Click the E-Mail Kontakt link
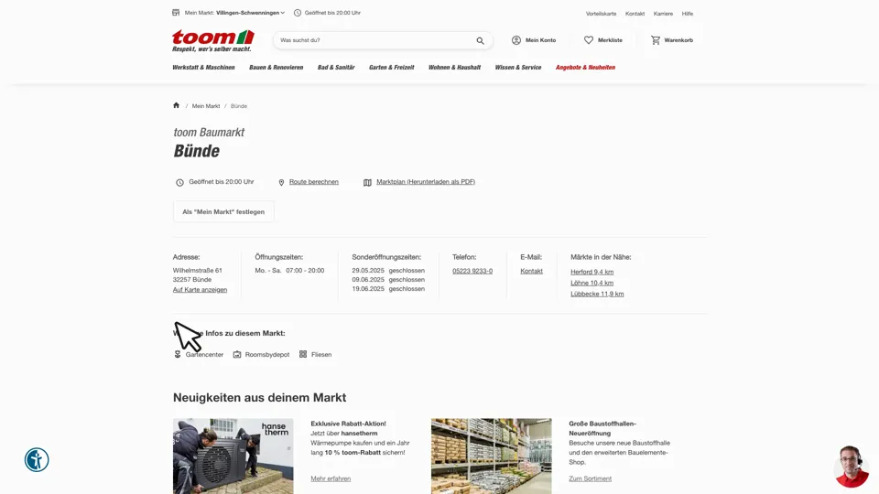Screen dimensions: 879x494 pos(531,271)
